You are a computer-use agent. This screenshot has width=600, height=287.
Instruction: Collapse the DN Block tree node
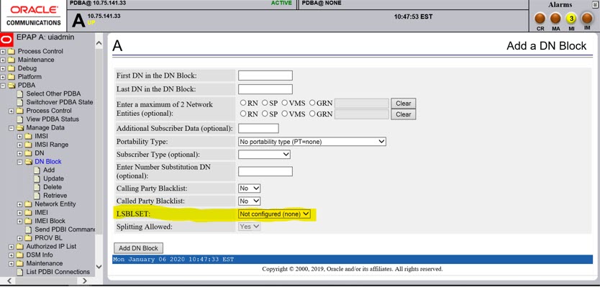coord(20,162)
